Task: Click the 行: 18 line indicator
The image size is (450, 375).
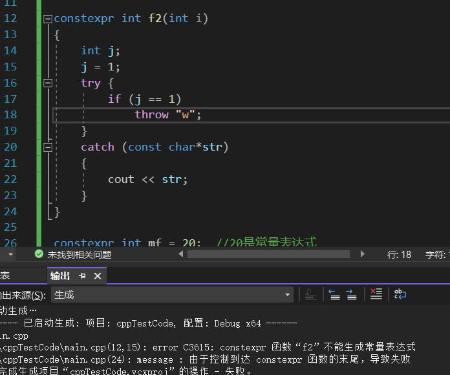Action: (x=399, y=255)
